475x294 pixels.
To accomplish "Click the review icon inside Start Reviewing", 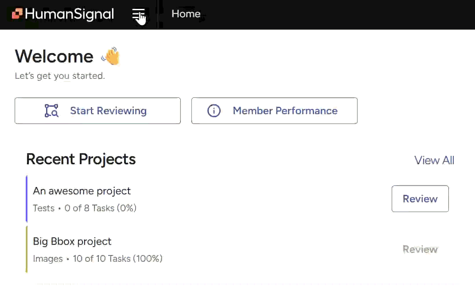I will [x=51, y=111].
